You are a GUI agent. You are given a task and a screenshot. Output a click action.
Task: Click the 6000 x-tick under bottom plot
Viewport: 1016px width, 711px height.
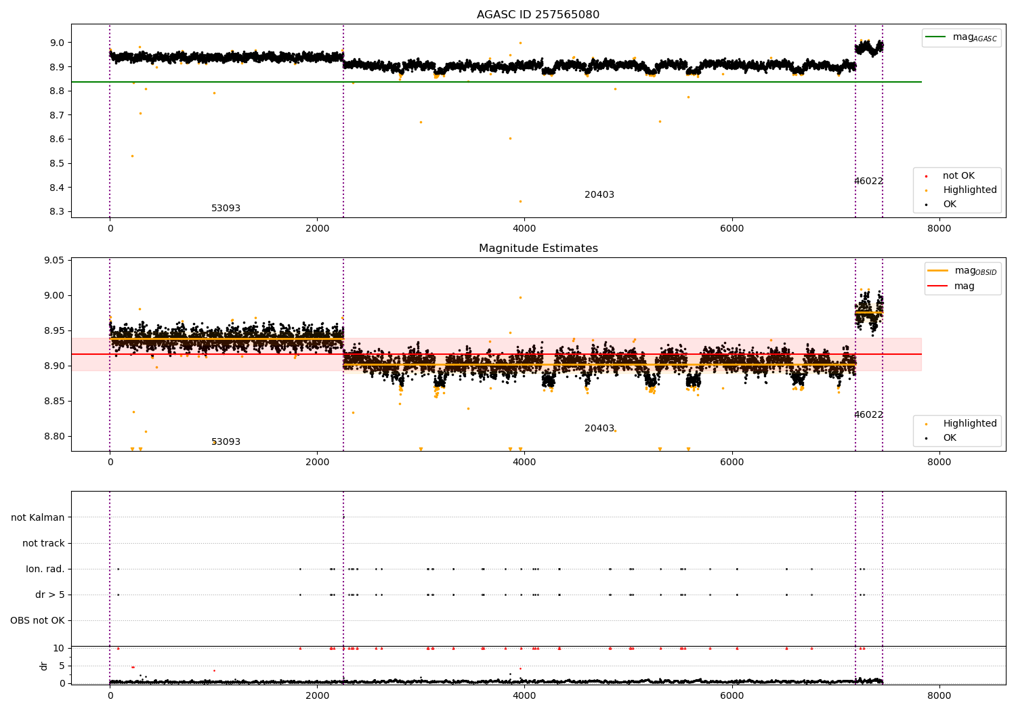732,696
